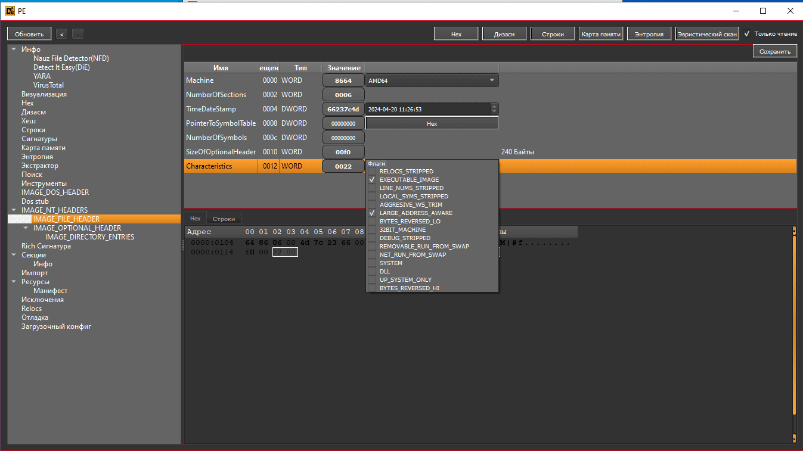Uncheck the LARGE_ADDRESS_AWARE flag
Screen dimensions: 803x451
(372, 213)
